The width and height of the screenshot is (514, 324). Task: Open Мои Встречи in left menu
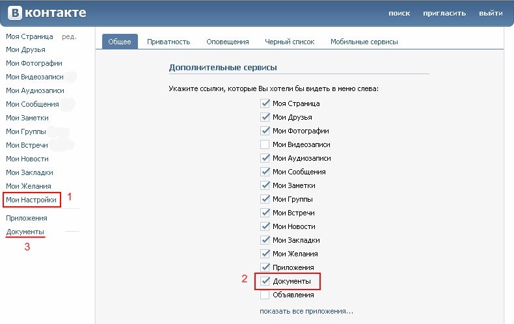pos(27,145)
